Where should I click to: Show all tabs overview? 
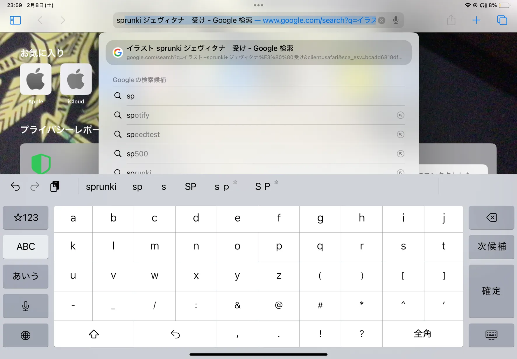502,20
